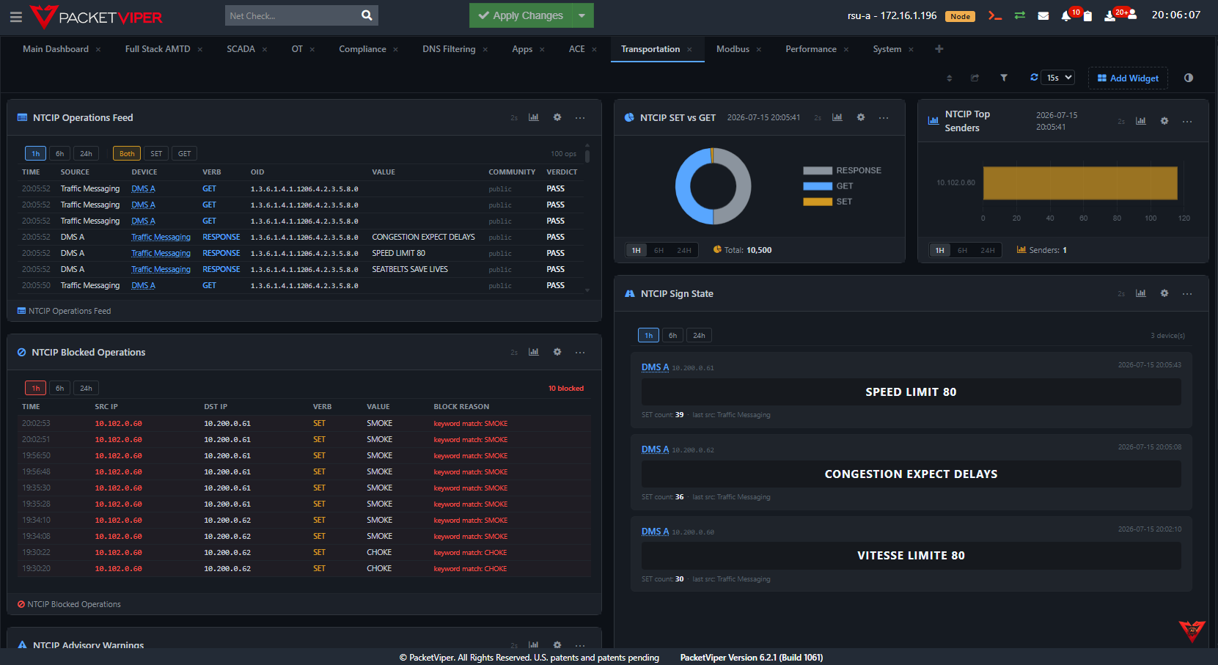Click the Add Widget button

pos(1128,78)
